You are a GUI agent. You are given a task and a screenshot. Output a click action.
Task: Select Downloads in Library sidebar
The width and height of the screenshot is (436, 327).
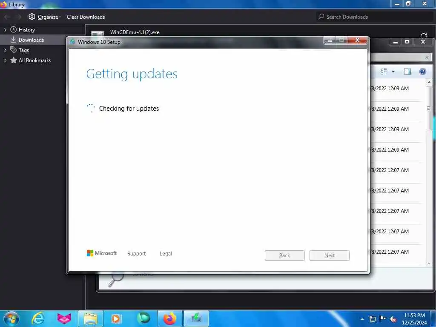(31, 40)
